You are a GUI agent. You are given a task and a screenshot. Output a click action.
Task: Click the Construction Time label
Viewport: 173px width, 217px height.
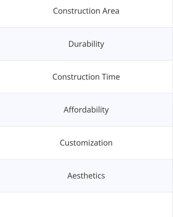(86, 77)
